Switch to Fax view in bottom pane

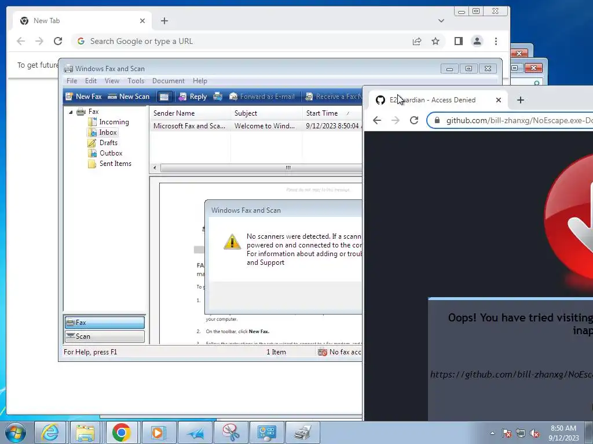click(105, 323)
